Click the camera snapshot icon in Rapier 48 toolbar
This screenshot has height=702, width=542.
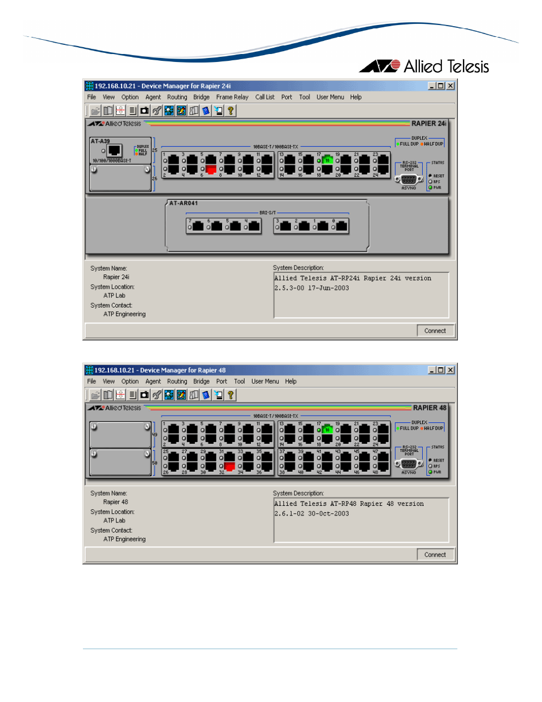click(144, 395)
